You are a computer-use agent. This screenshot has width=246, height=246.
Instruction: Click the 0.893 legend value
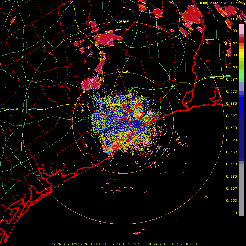click(232, 55)
